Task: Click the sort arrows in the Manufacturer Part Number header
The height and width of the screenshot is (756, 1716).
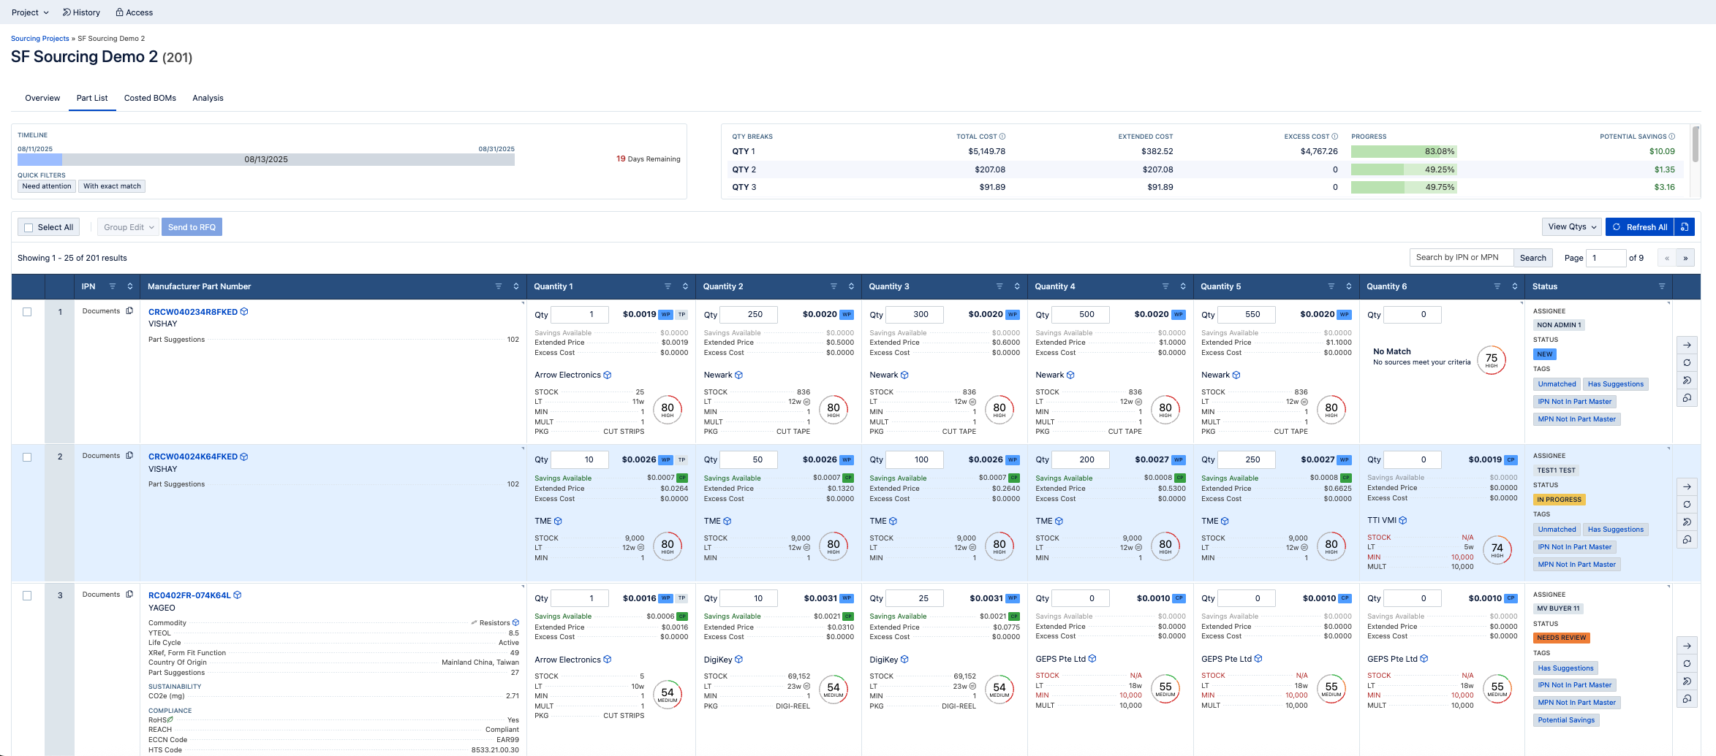Action: pyautogui.click(x=516, y=286)
